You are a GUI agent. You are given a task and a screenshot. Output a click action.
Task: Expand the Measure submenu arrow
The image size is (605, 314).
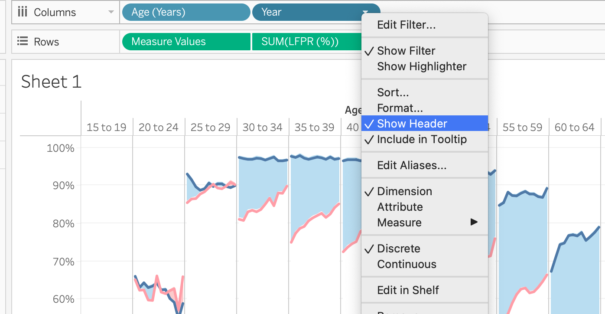[474, 222]
